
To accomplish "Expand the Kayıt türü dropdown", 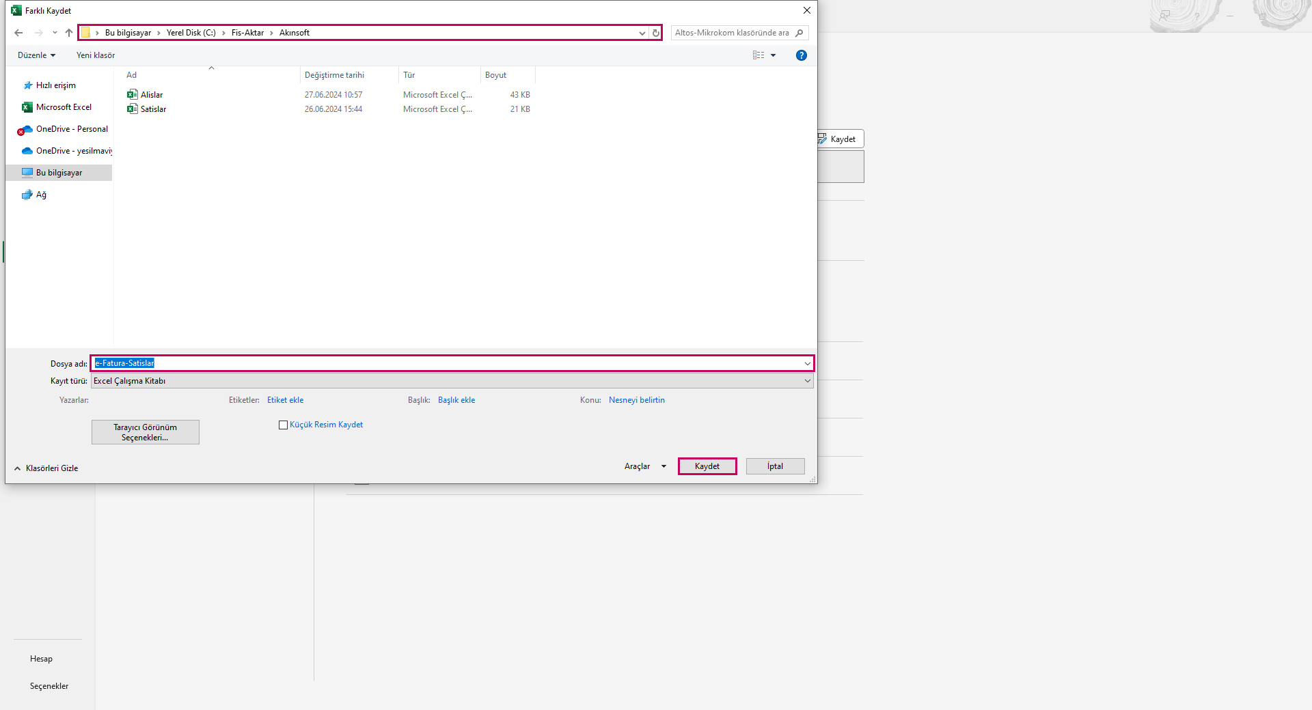I will 807,381.
